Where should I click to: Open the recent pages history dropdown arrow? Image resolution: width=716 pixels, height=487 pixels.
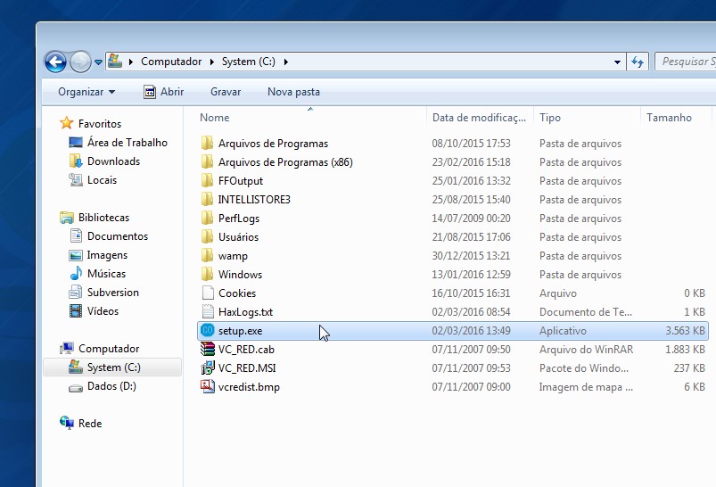coord(98,62)
